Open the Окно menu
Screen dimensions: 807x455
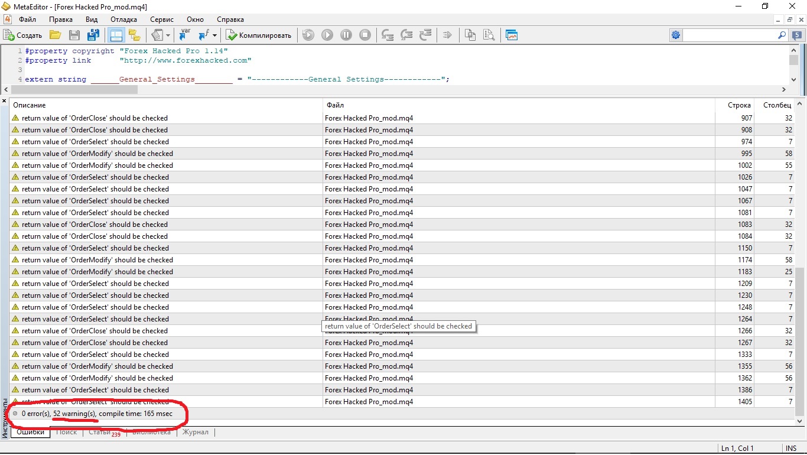(195, 19)
